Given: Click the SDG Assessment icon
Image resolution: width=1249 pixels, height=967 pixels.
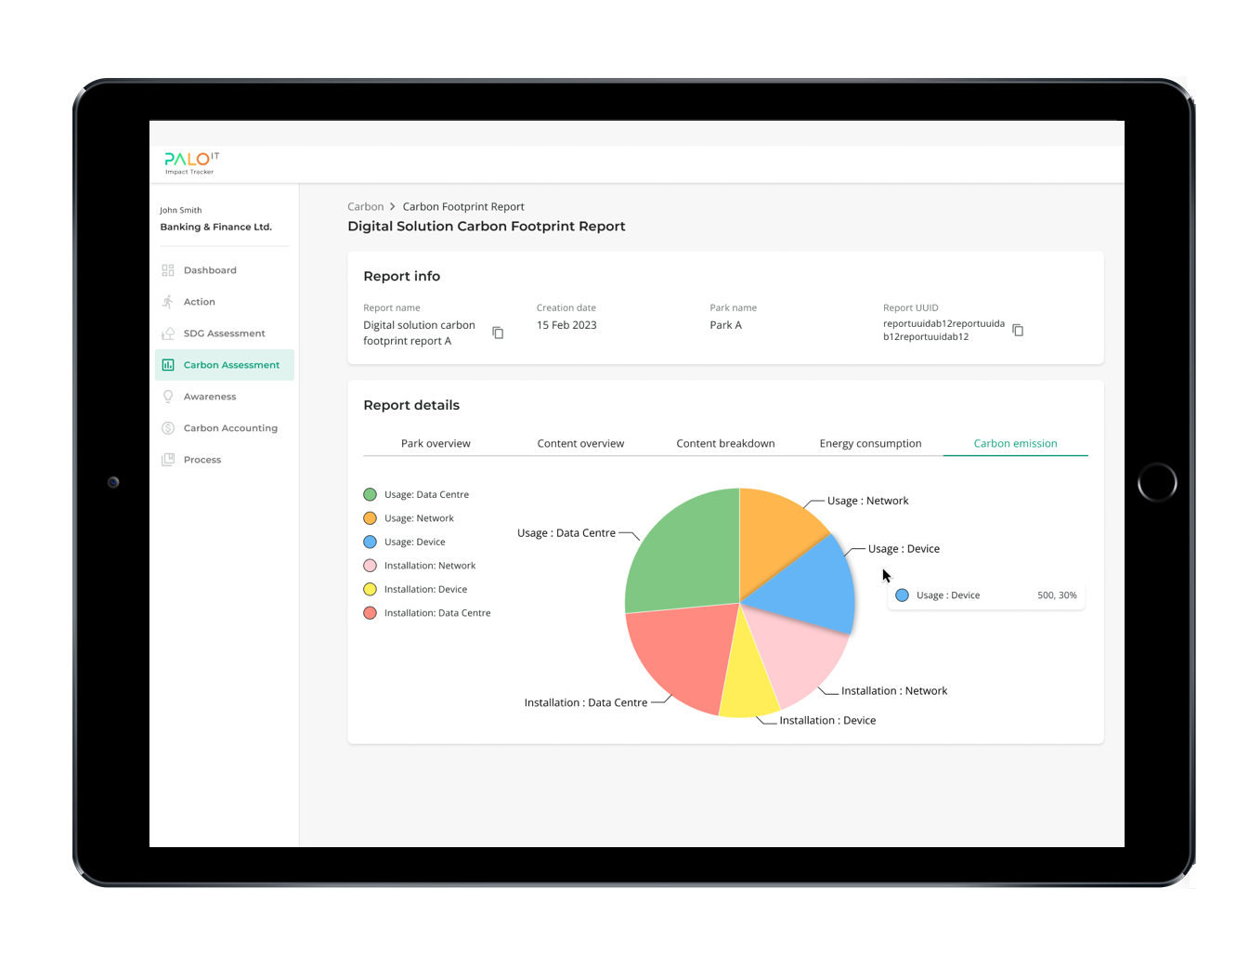Looking at the screenshot, I should click(x=168, y=333).
